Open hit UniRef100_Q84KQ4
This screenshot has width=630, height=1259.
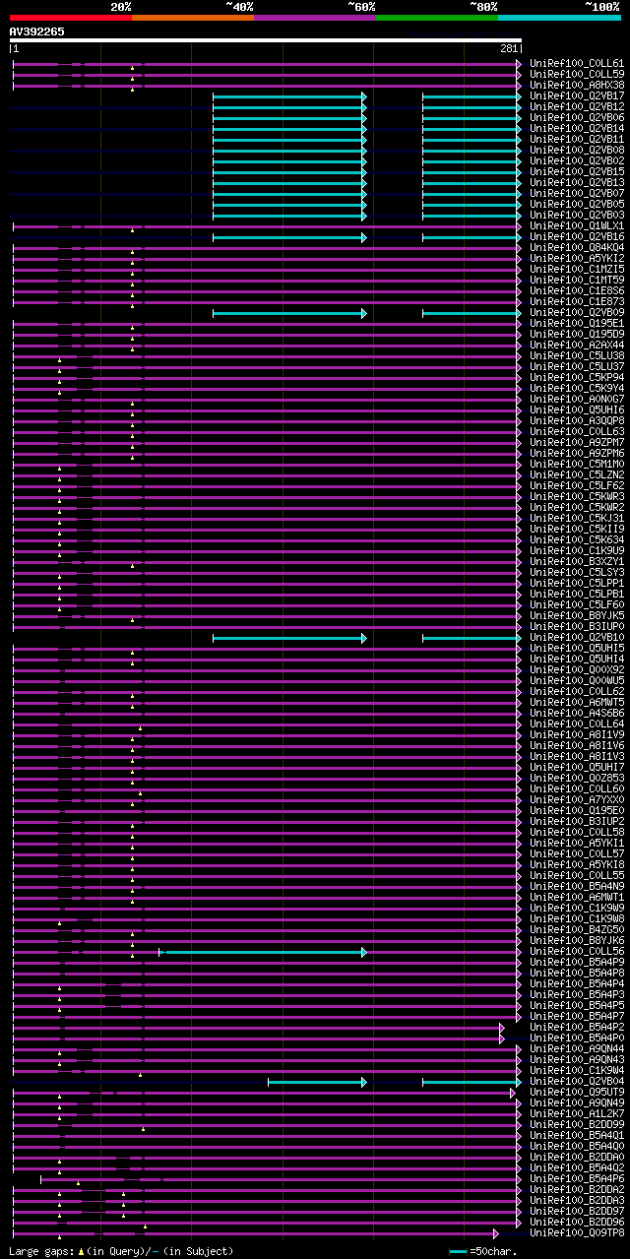577,247
